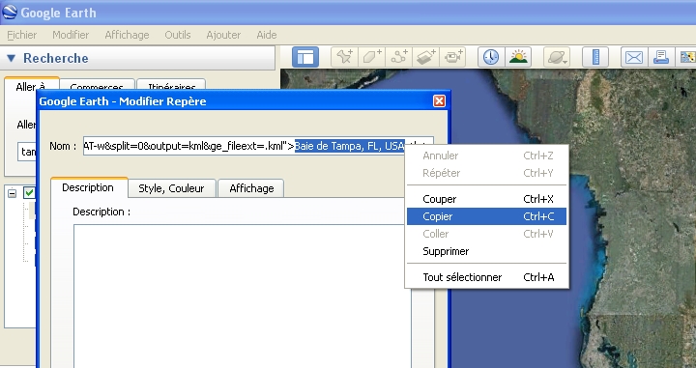Open the Outils menu
Image resolution: width=696 pixels, height=368 pixels.
tap(178, 35)
